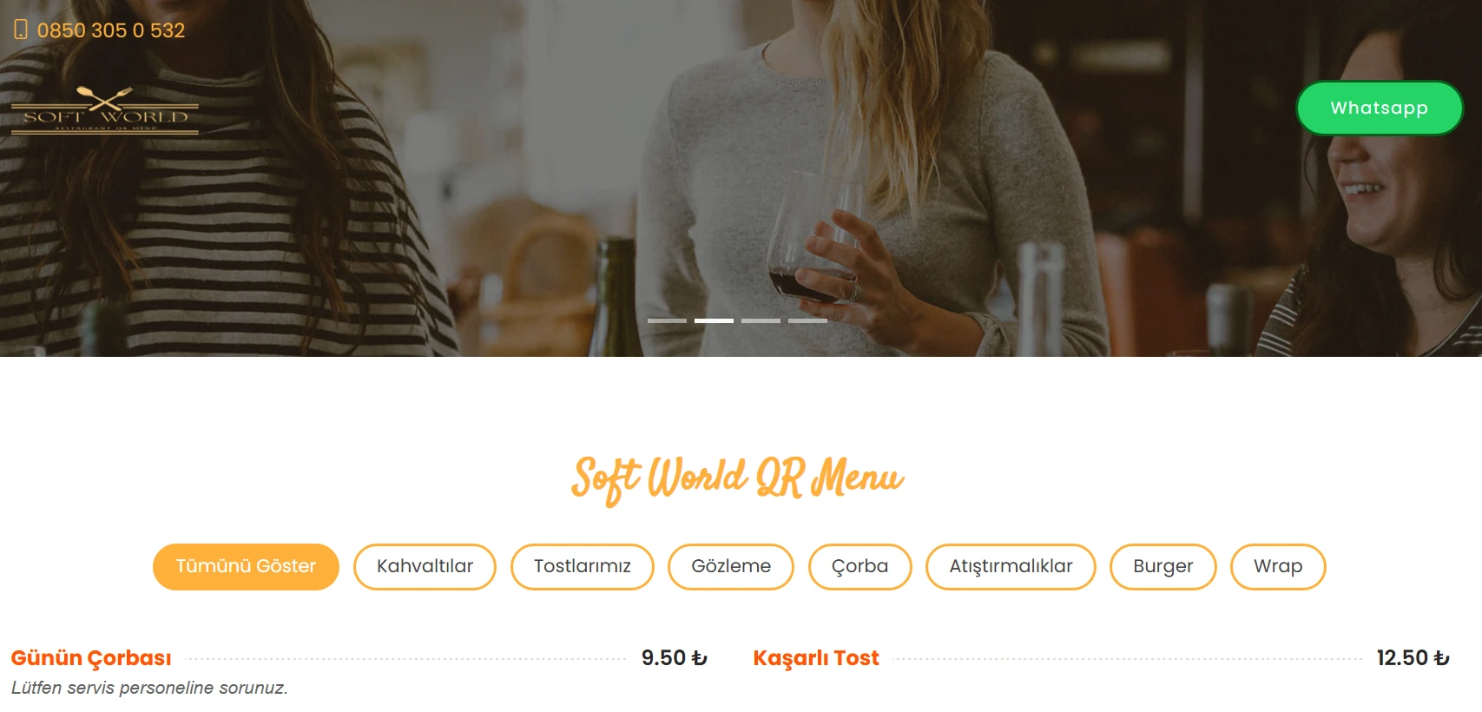View the Atıştırmalıklar category
The width and height of the screenshot is (1482, 712).
tap(1011, 567)
